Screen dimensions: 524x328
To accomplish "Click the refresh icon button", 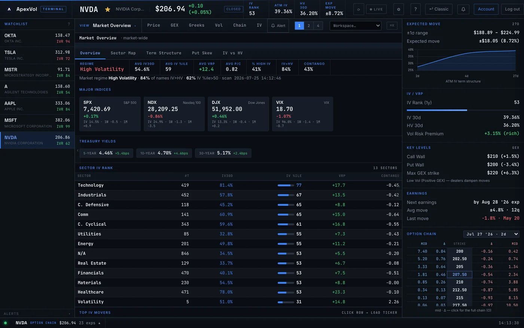I will [359, 9].
